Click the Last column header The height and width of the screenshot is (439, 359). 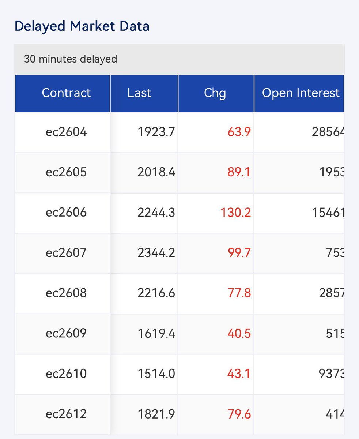(144, 93)
